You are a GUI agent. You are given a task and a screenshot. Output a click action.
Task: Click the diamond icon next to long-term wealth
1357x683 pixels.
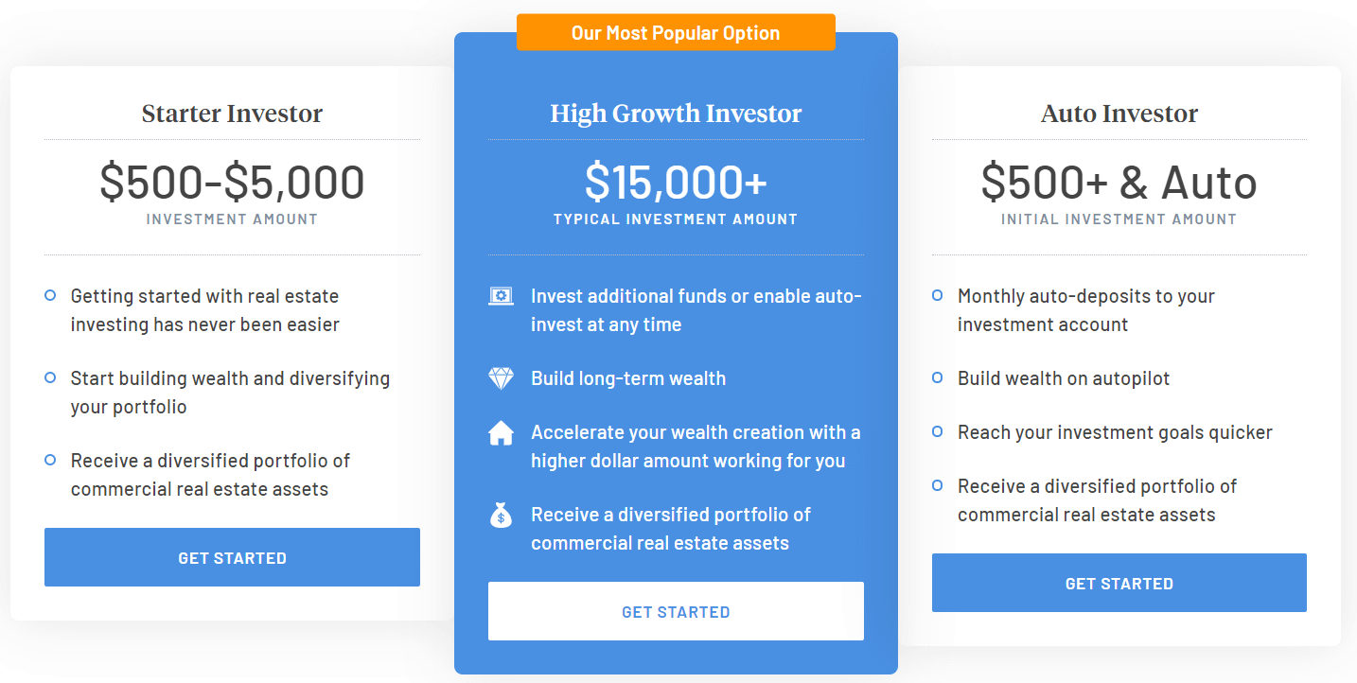501,378
